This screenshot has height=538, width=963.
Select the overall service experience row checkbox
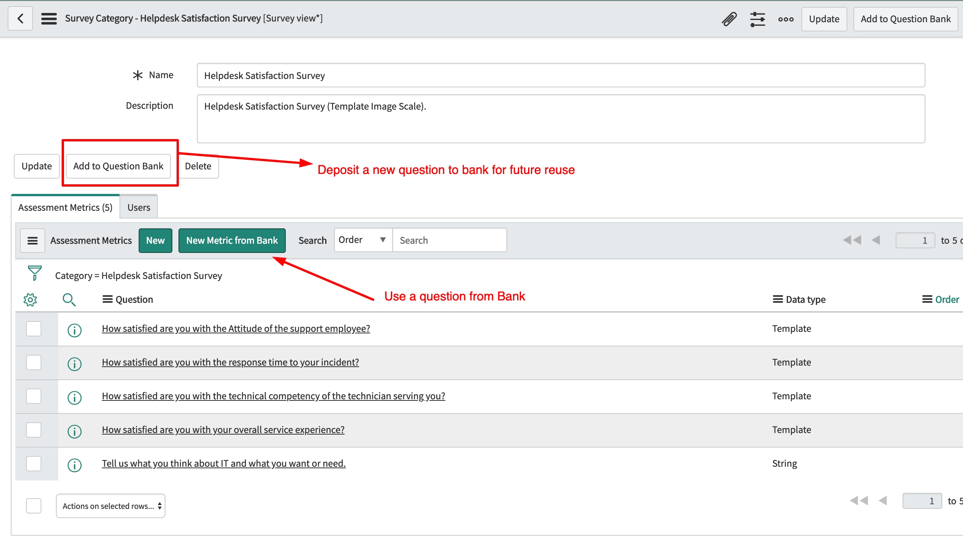pos(34,430)
